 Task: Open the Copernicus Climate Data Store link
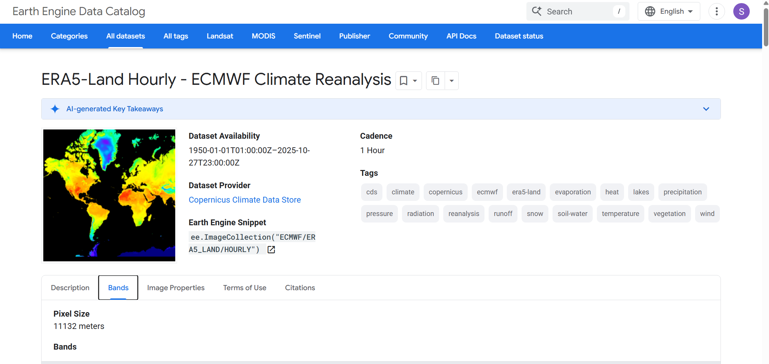pos(245,200)
